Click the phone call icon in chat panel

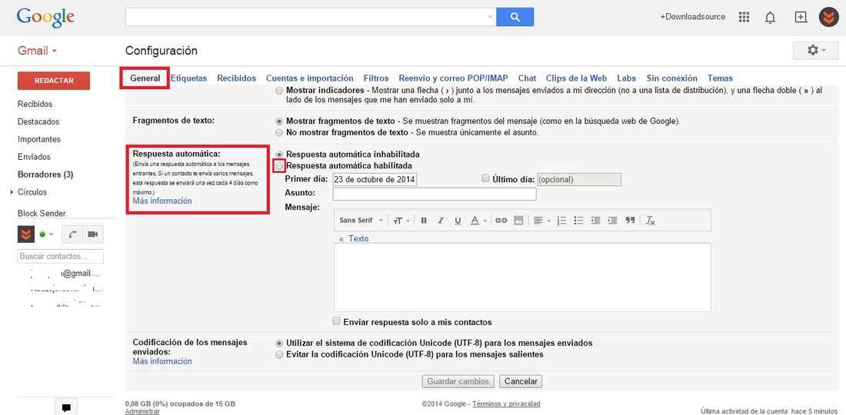(72, 234)
